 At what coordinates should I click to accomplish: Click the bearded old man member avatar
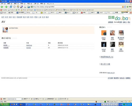coord(121,33)
